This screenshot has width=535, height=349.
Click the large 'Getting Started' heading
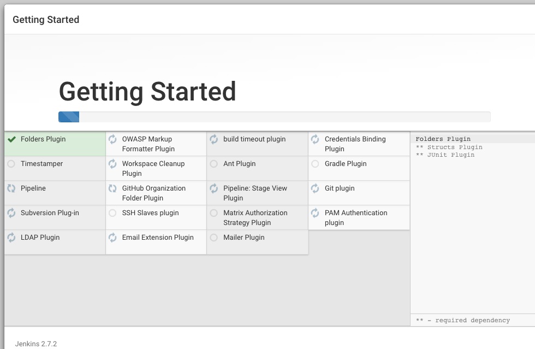pyautogui.click(x=147, y=92)
